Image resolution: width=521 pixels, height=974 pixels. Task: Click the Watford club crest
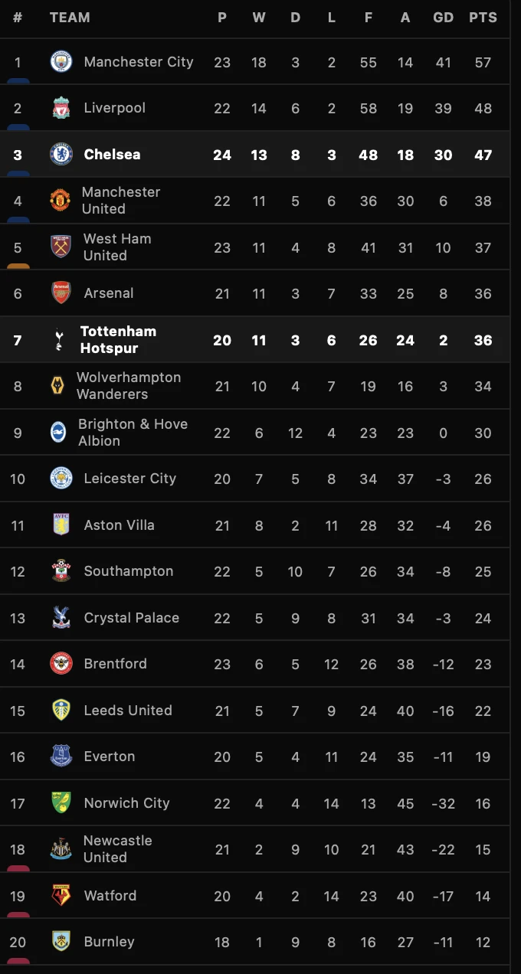point(61,896)
